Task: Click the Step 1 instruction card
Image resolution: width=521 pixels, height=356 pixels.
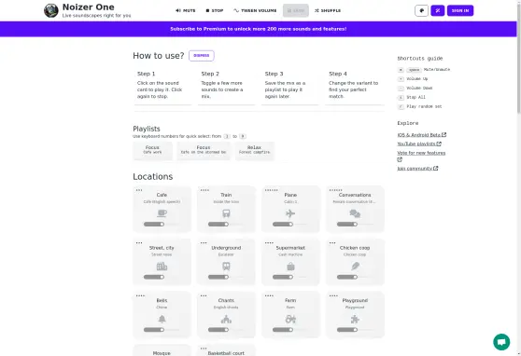Action: click(162, 87)
